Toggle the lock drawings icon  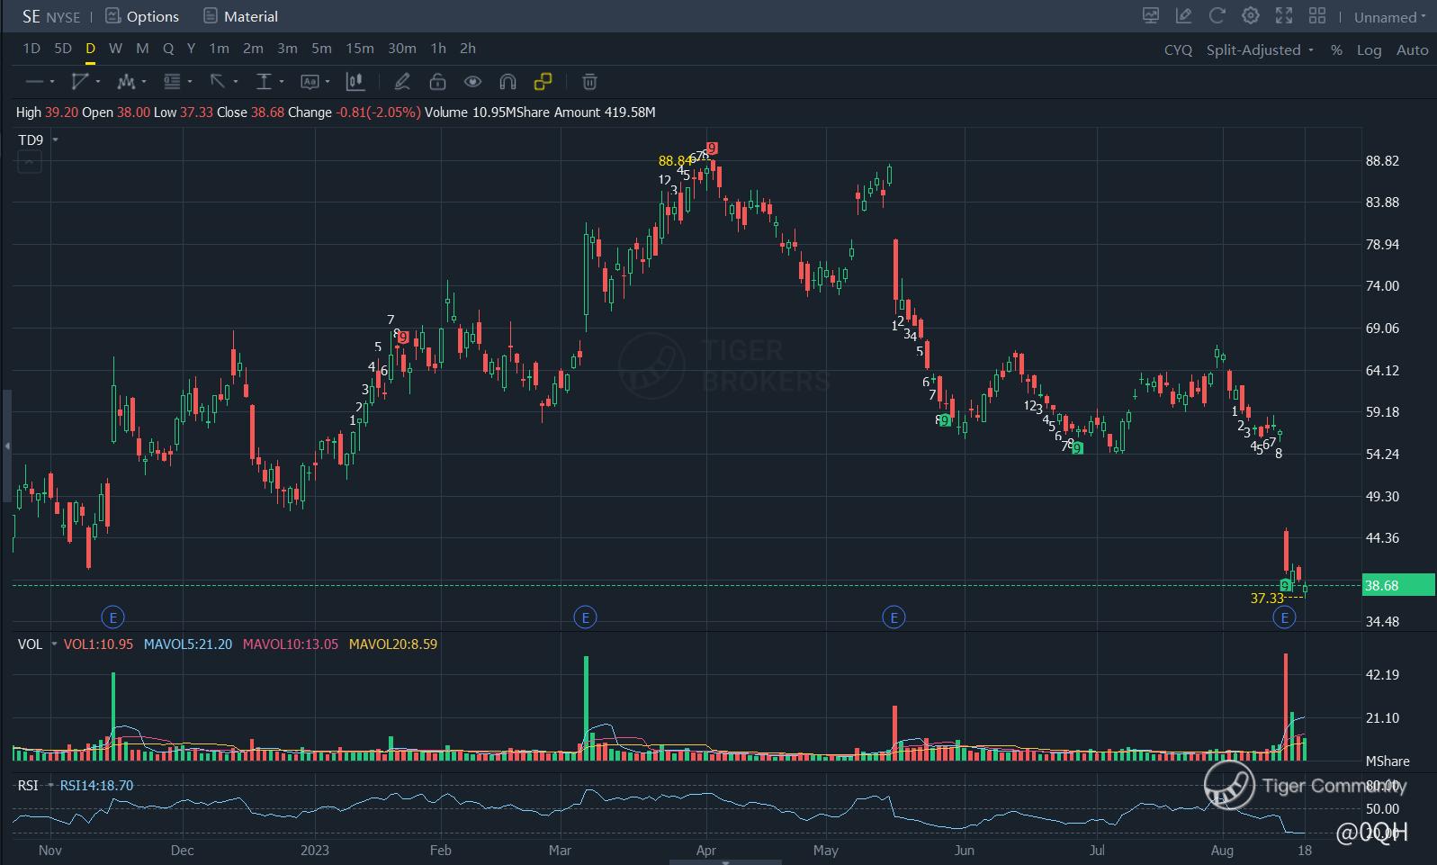pyautogui.click(x=437, y=82)
